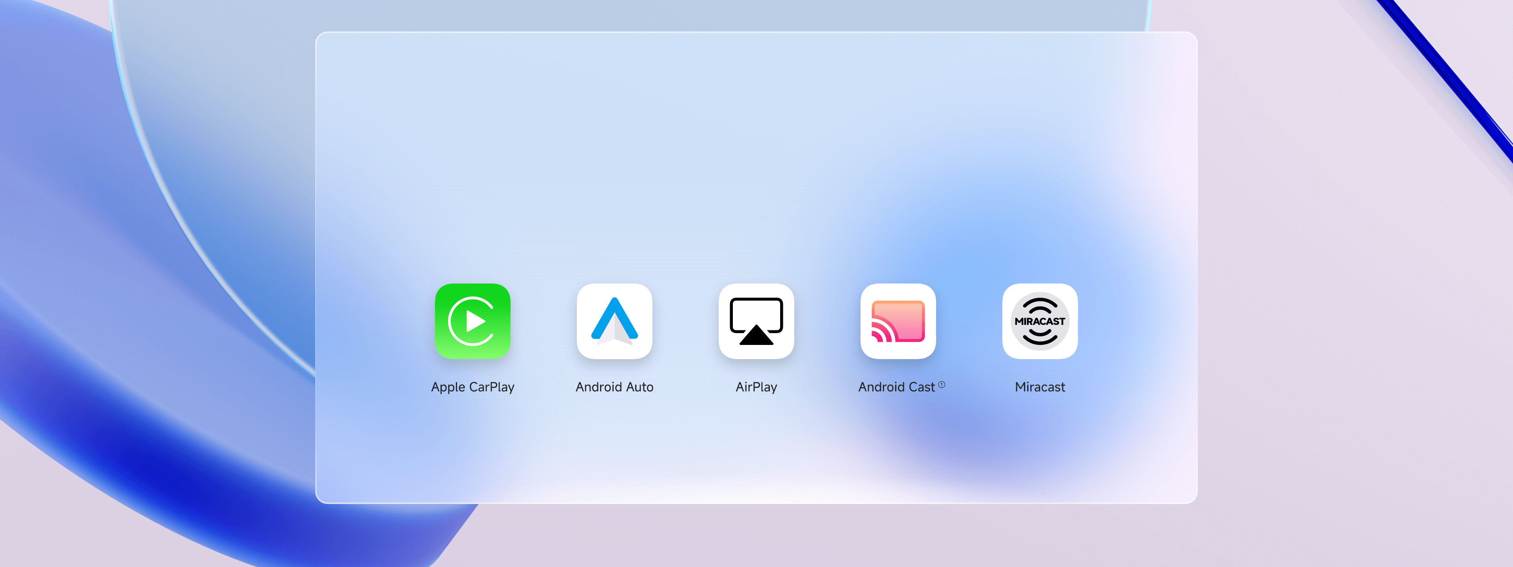The image size is (1513, 567).
Task: Select the Android Auto icon
Action: click(614, 321)
